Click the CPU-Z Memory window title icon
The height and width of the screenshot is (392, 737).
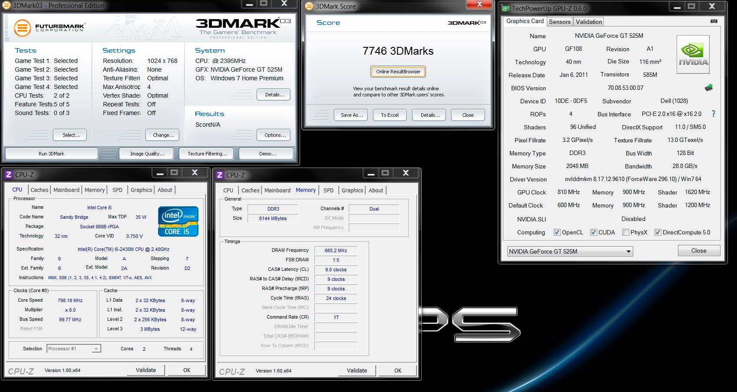click(219, 175)
